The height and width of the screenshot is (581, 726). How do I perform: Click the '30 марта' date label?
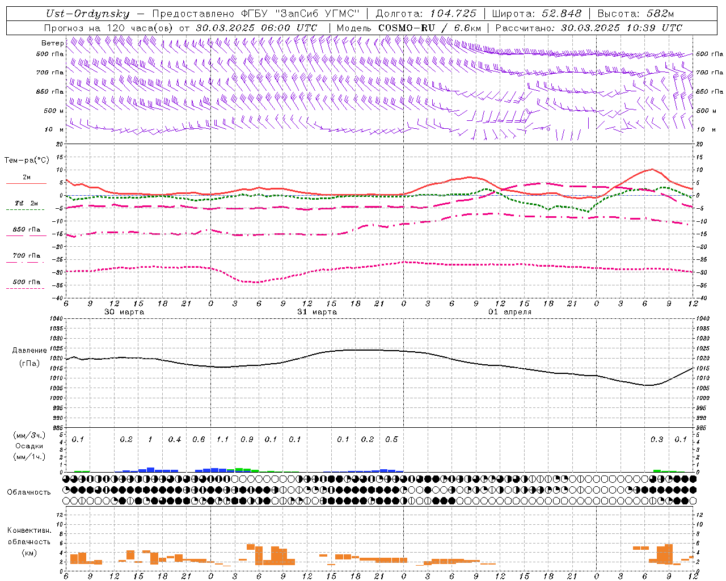[124, 312]
